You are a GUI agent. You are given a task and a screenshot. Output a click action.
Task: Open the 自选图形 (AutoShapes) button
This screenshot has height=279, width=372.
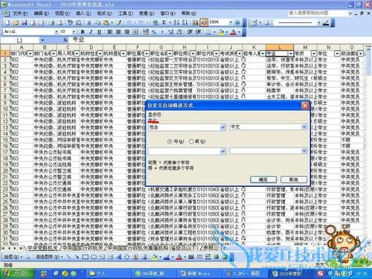click(50, 257)
